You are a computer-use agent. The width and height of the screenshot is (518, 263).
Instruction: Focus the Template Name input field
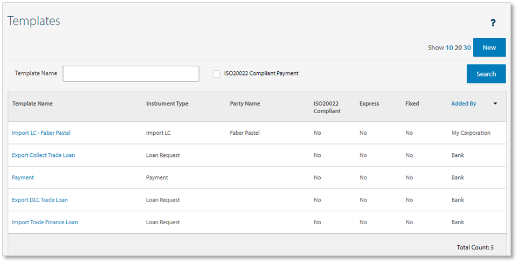point(131,74)
